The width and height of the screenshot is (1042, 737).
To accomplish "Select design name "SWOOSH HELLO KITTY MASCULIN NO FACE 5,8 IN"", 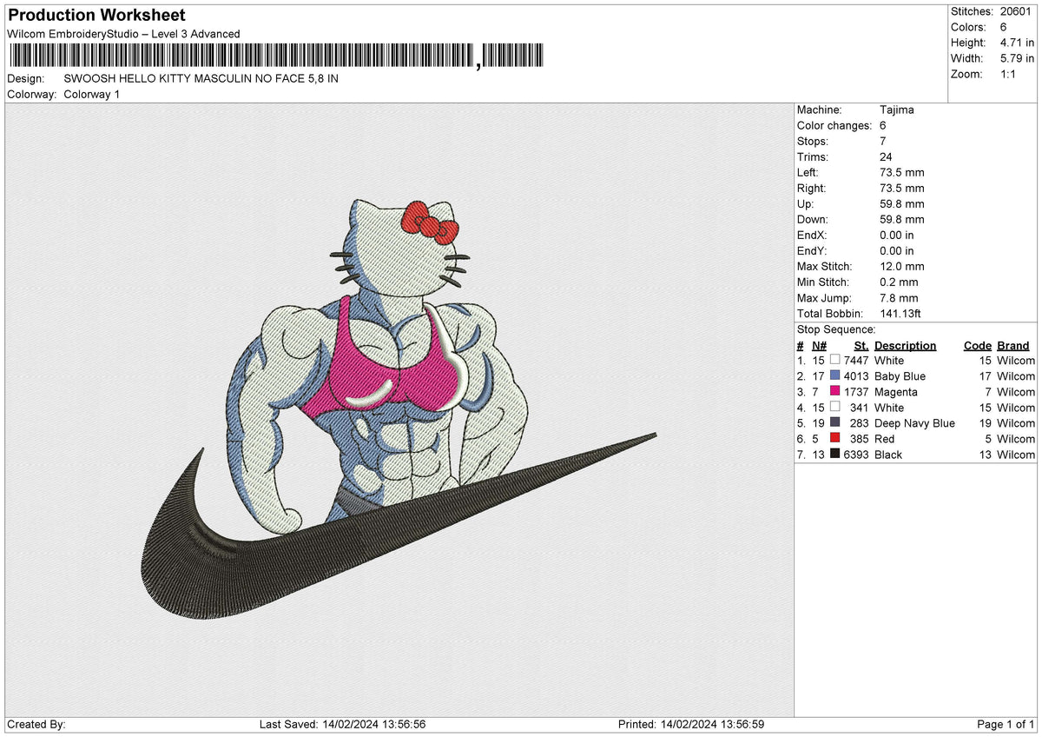I will (201, 78).
